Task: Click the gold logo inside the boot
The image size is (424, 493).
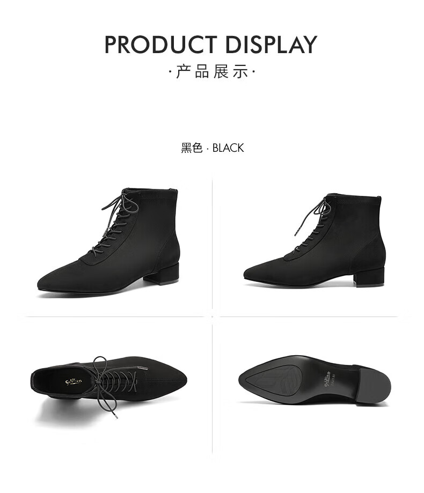Action: 74,381
